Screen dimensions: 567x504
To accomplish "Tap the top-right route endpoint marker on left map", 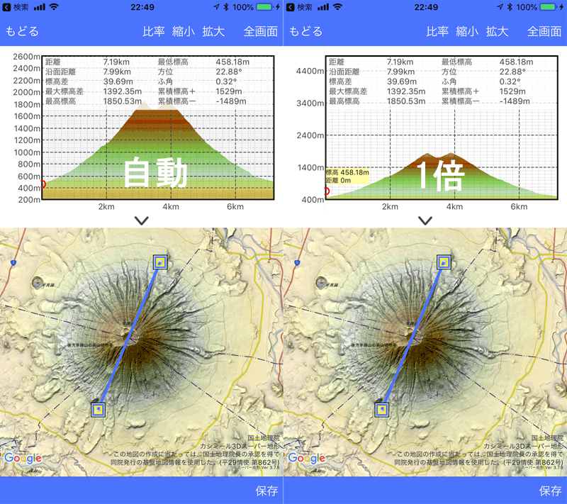I will click(x=160, y=262).
